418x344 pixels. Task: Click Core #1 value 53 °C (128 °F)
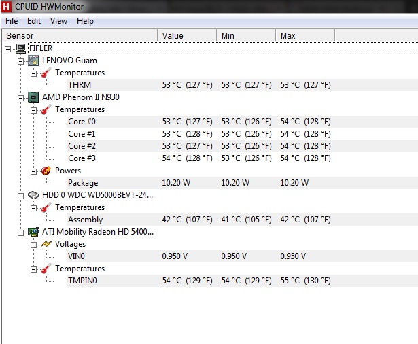pyautogui.click(x=188, y=134)
